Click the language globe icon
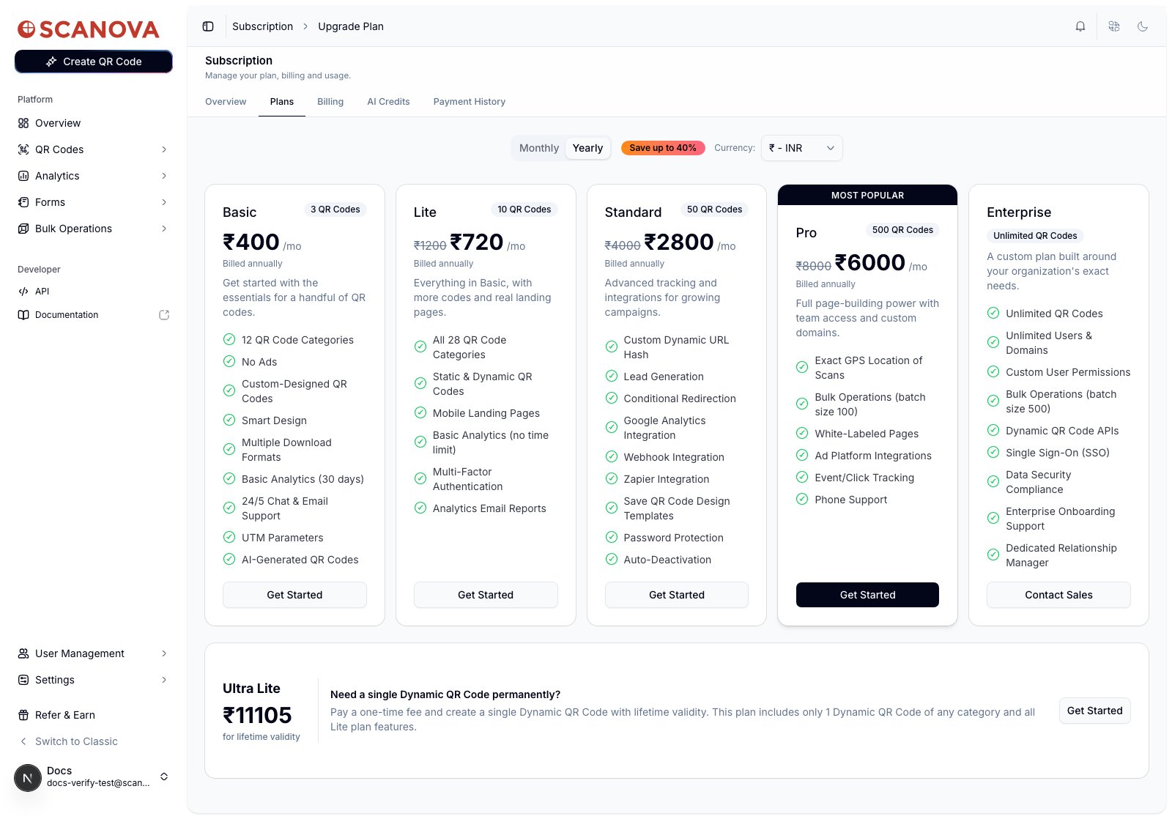 [1114, 26]
